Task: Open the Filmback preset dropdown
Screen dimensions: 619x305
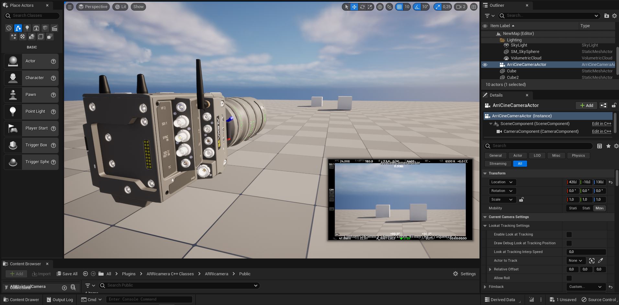Action: (585, 287)
